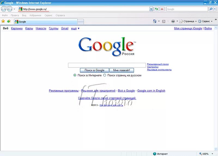Click the Поиск в Google button
Viewport: 218px width, 156px height.
pyautogui.click(x=94, y=70)
